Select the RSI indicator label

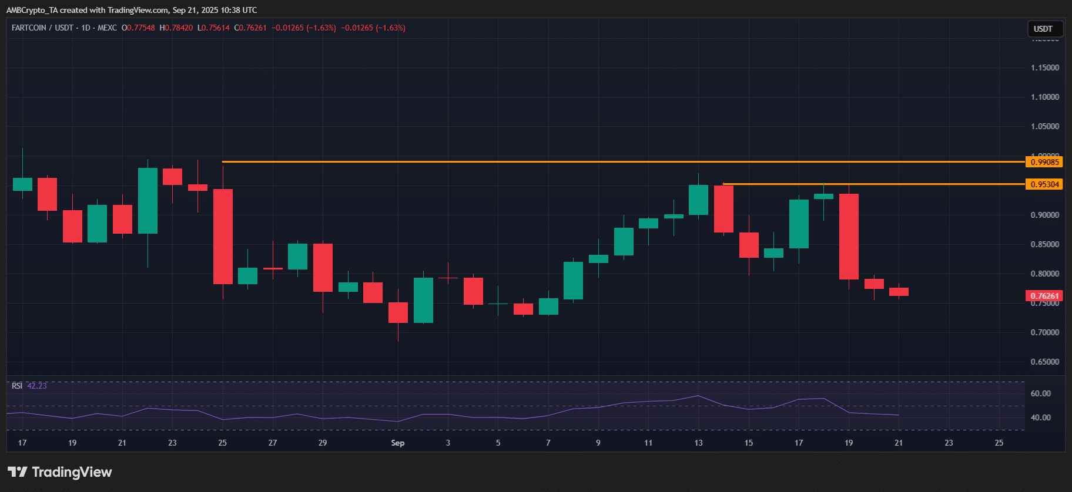coord(17,386)
